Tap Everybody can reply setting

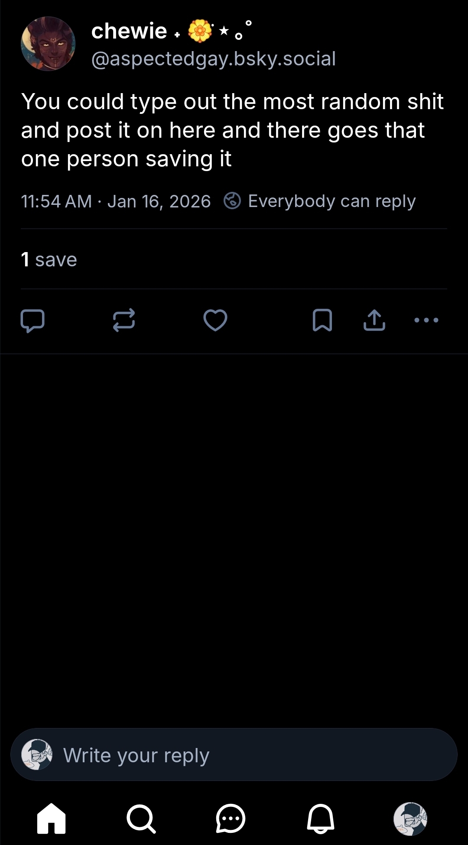[x=332, y=201]
